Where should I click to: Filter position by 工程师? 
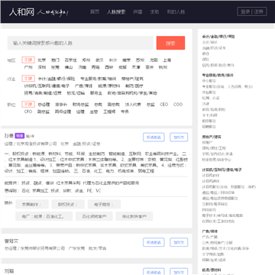coord(109,112)
